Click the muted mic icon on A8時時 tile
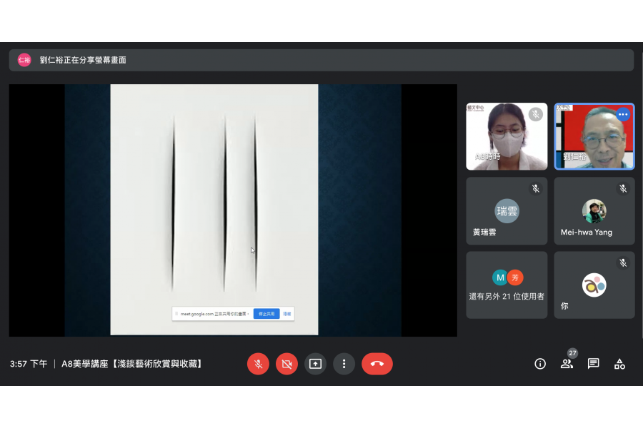The width and height of the screenshot is (643, 428). 536,114
